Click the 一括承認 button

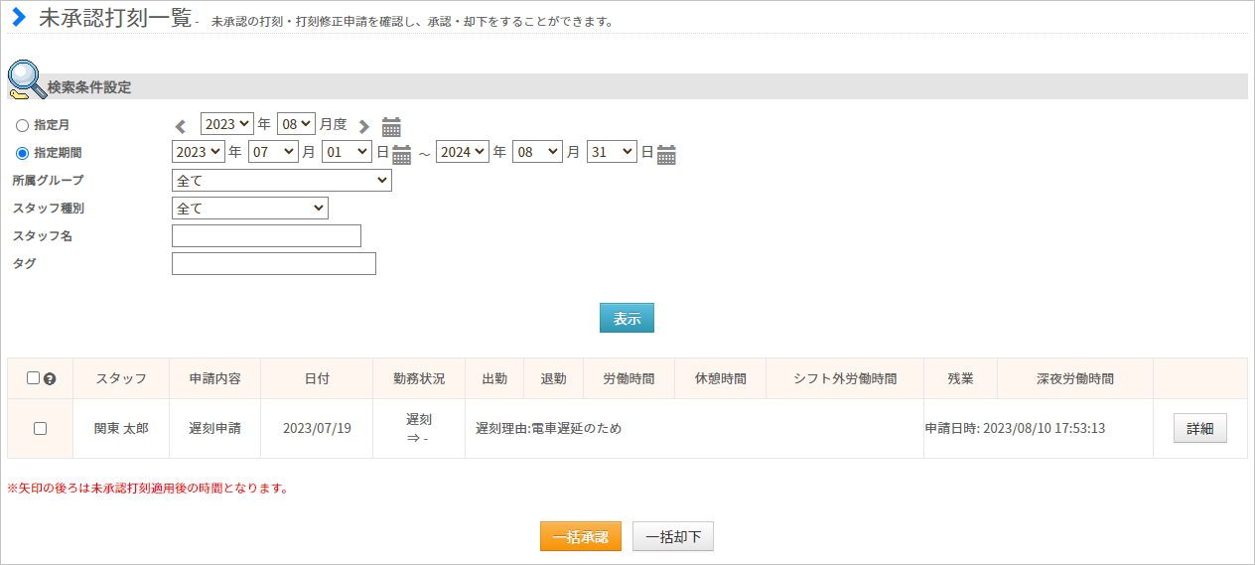(x=581, y=536)
